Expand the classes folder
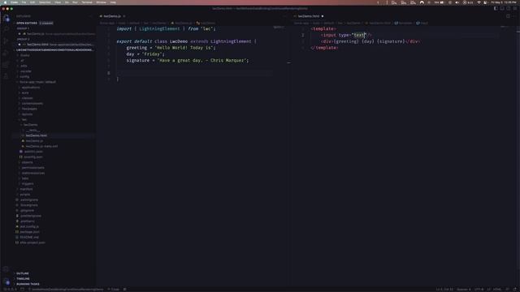Image resolution: width=520 pixels, height=292 pixels. 27,98
